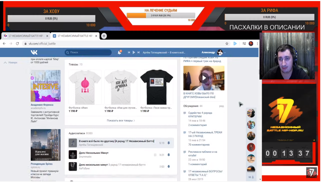Image resolution: width=321 pixels, height=182 pixels.
Task: Click the 'ред.' edit link in Обсуждения
Action: pos(222,106)
